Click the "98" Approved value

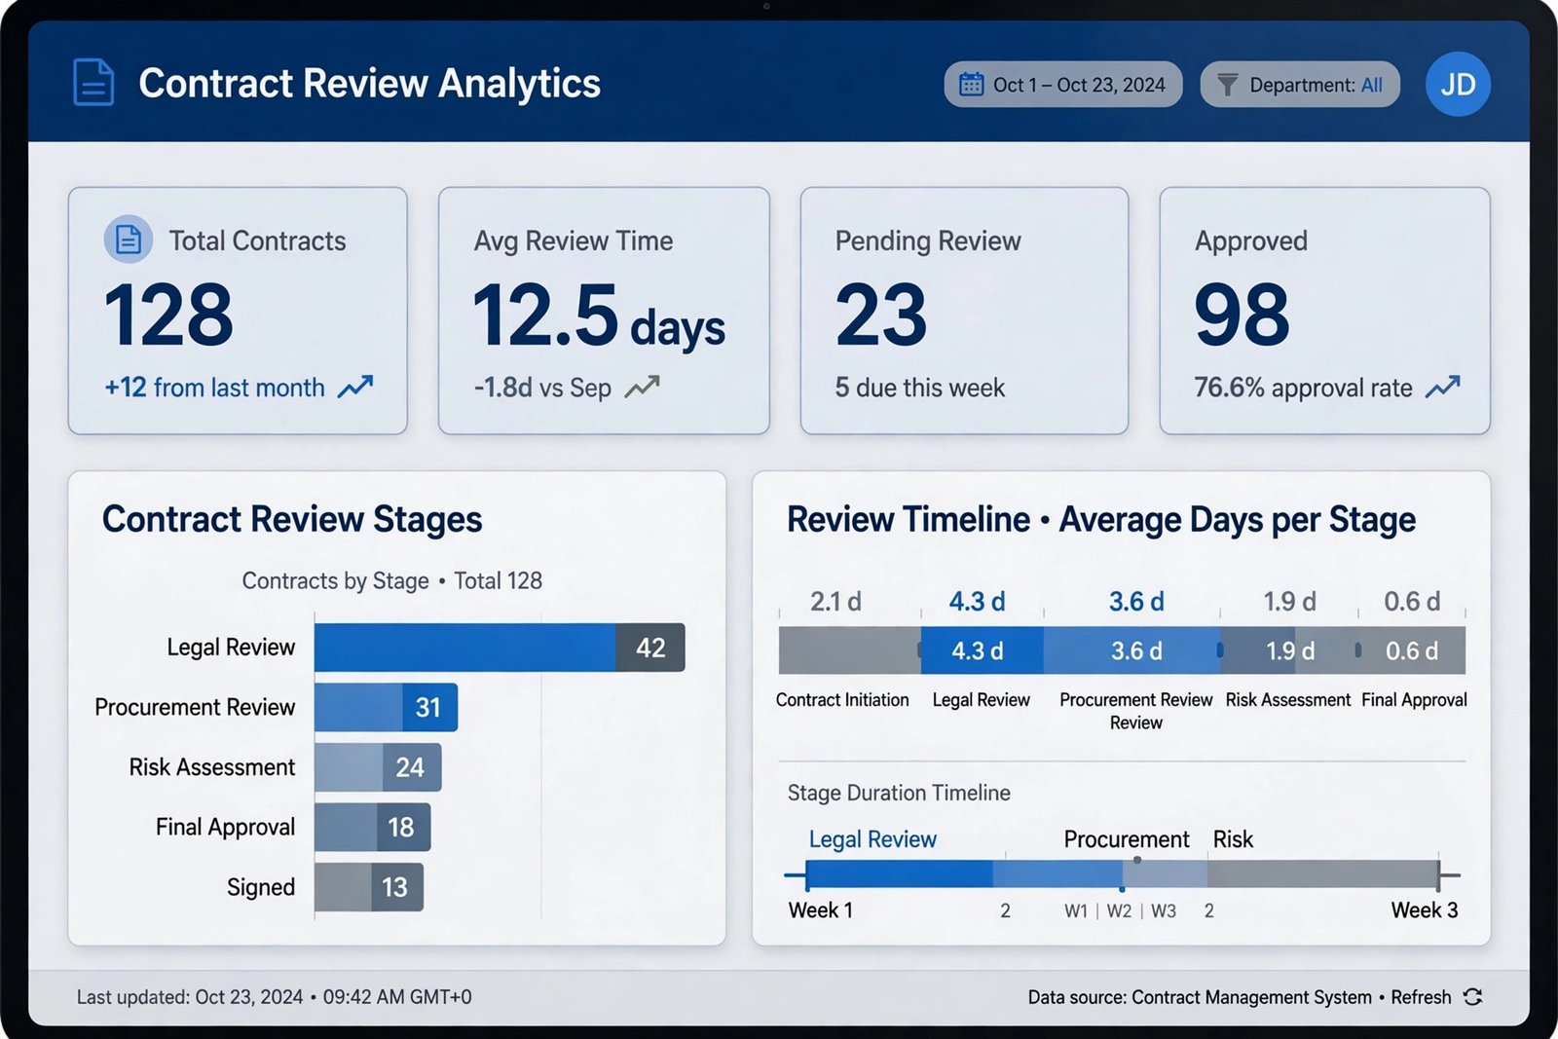pos(1242,315)
